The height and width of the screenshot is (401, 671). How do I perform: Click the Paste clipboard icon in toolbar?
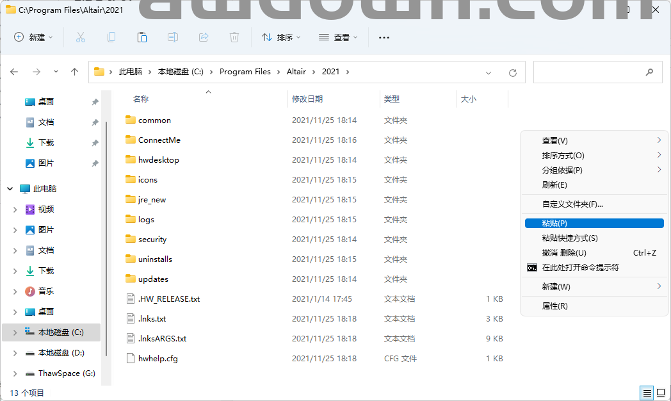(x=142, y=38)
